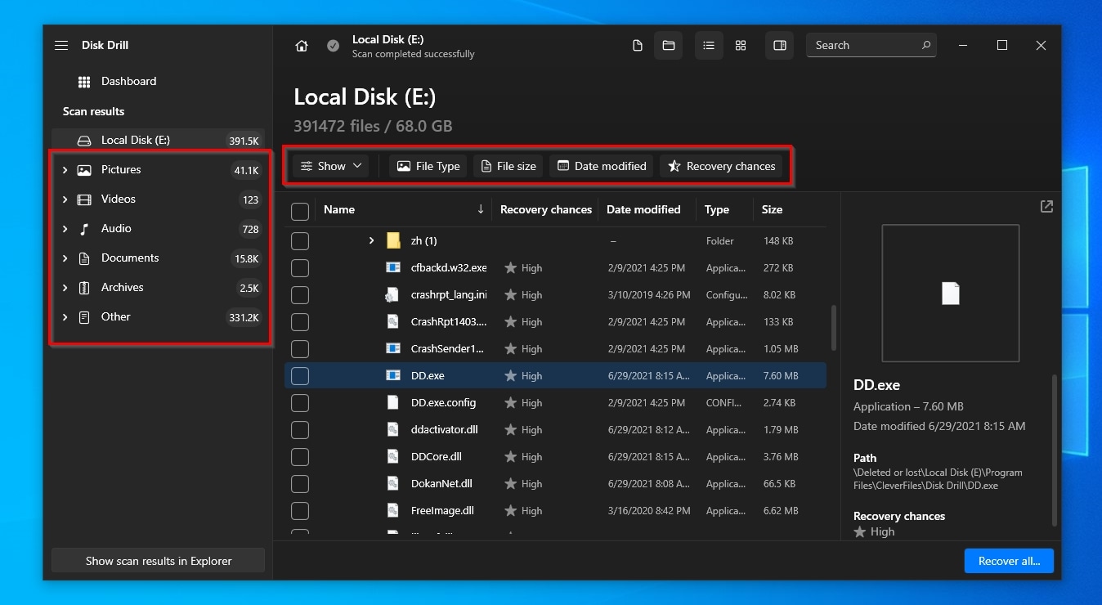Open Dashboard in the sidebar
1102x605 pixels.
(x=128, y=82)
